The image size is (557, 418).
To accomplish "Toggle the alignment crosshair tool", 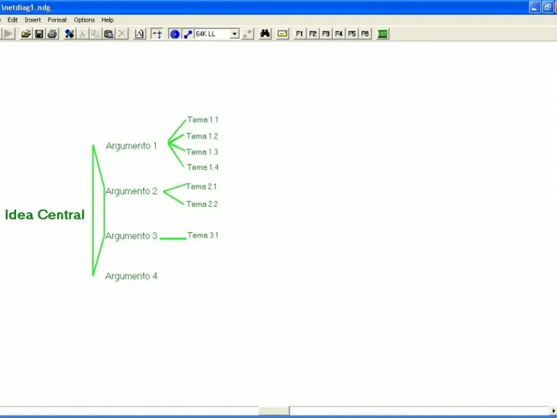I will pos(157,33).
